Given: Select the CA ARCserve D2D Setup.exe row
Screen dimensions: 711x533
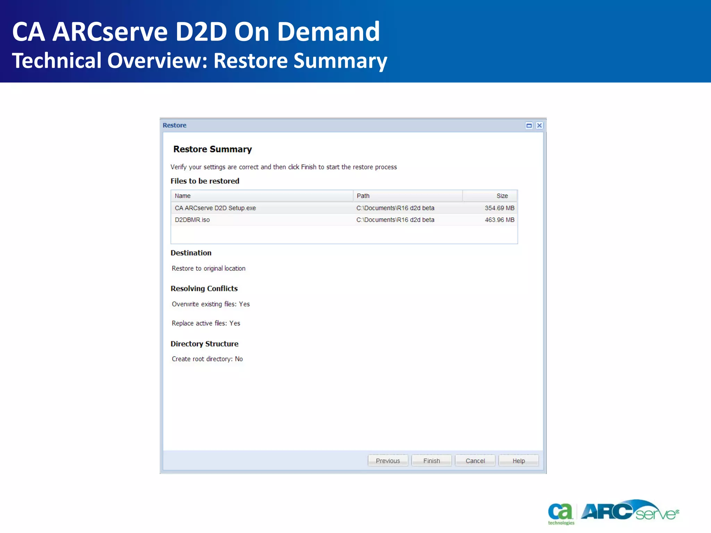Looking at the screenshot, I should tap(344, 208).
